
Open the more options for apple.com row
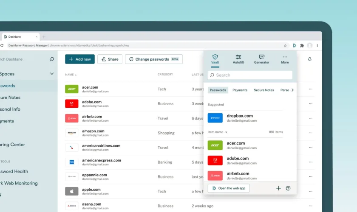click(311, 191)
